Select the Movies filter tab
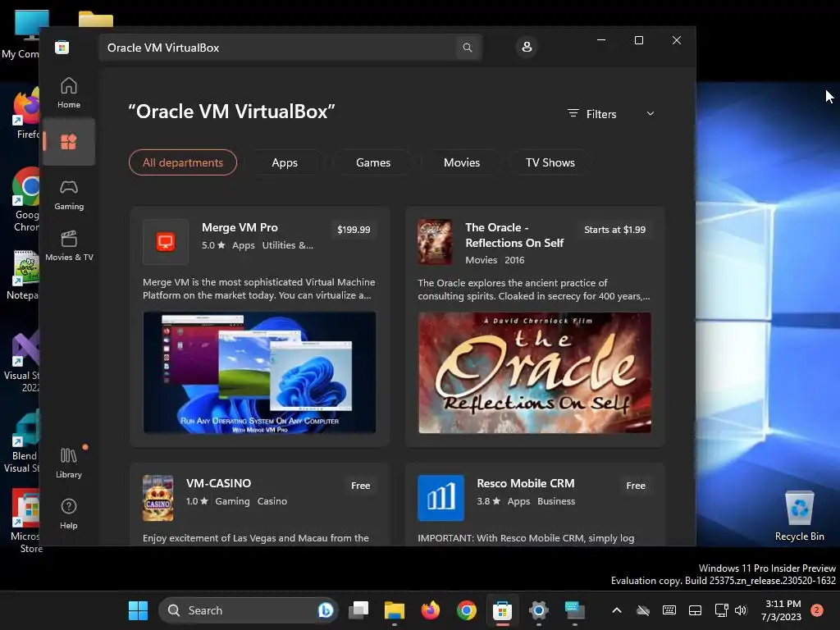 tap(462, 162)
